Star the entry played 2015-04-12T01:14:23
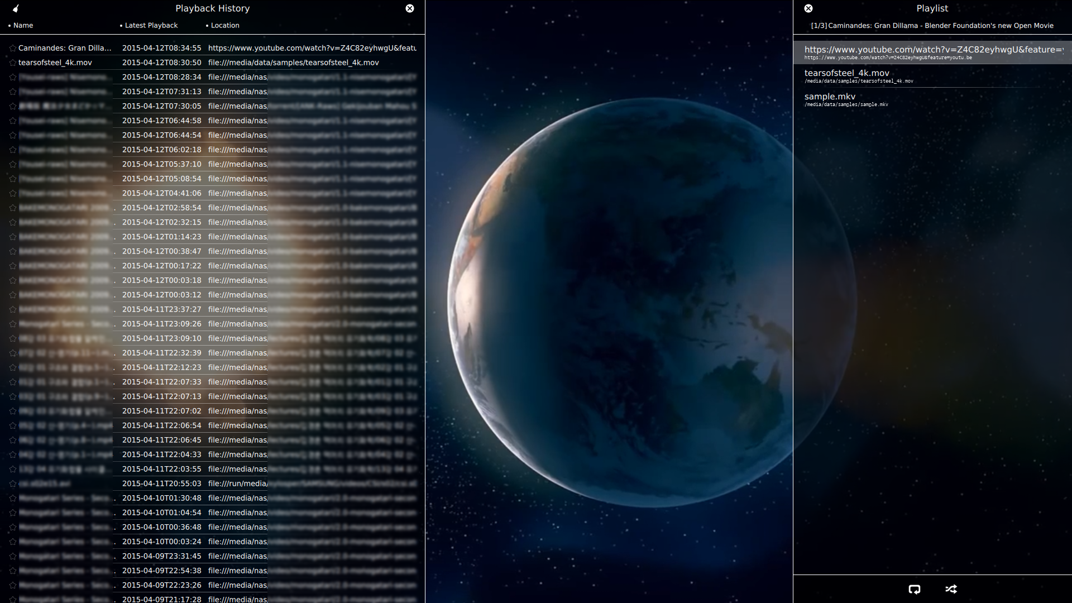The height and width of the screenshot is (603, 1072). pyautogui.click(x=12, y=237)
